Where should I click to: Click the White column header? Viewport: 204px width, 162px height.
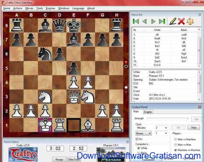[157, 30]
